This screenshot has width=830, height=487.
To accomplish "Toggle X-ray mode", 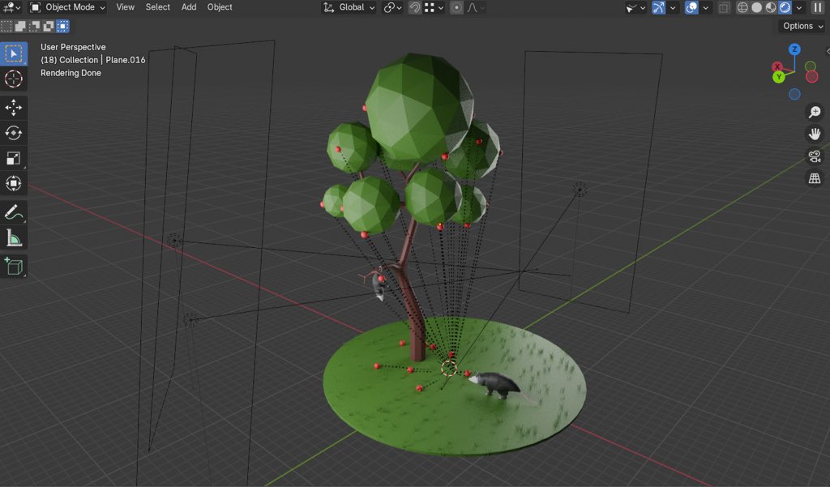I will coord(724,7).
